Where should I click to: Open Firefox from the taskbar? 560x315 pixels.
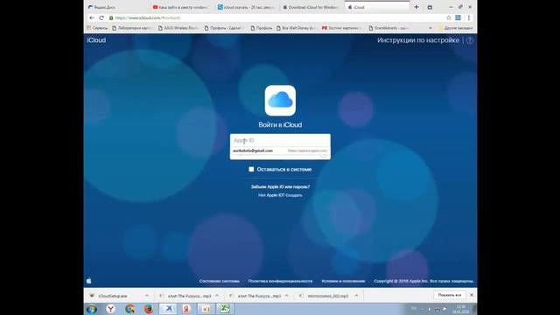149,309
